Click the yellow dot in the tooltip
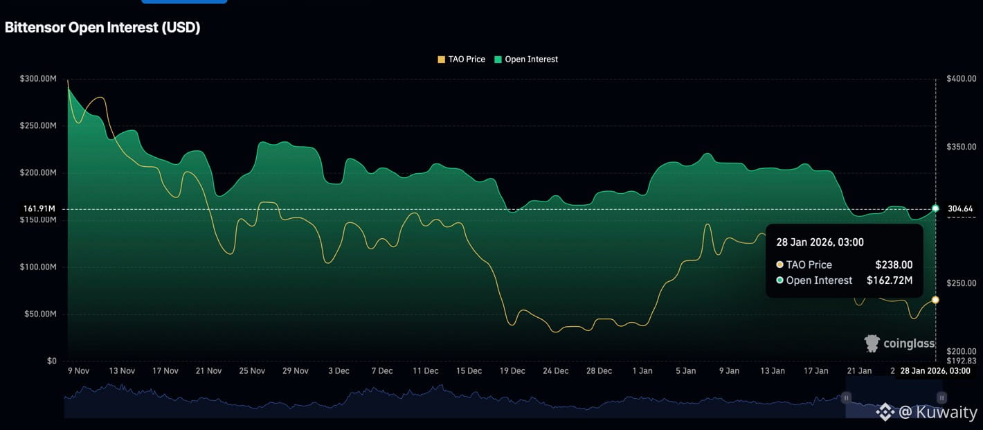 780,265
